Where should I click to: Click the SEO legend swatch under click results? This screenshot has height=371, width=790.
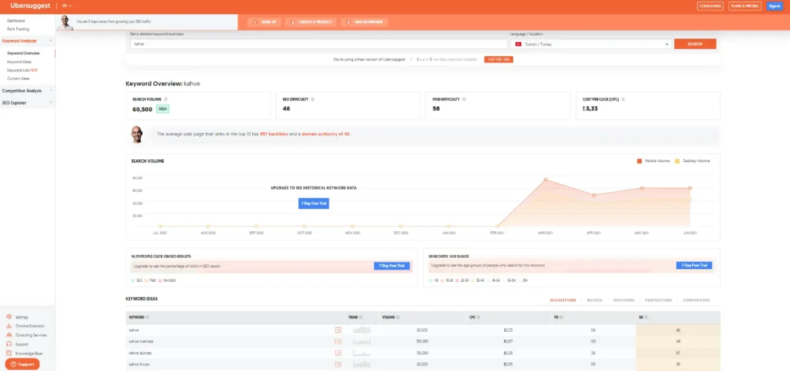[133, 280]
